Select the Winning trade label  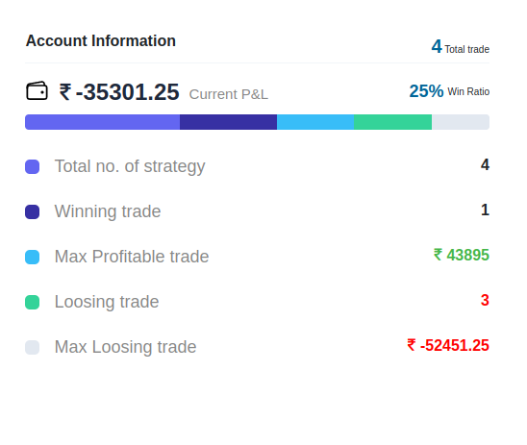108,211
